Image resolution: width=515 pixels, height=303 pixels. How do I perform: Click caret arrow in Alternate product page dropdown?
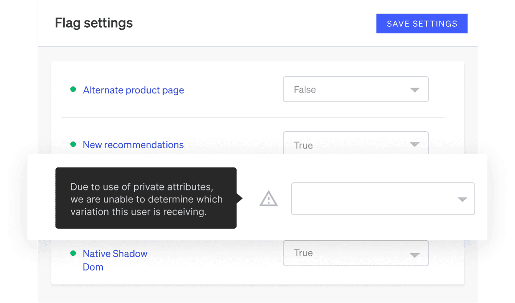pyautogui.click(x=414, y=90)
